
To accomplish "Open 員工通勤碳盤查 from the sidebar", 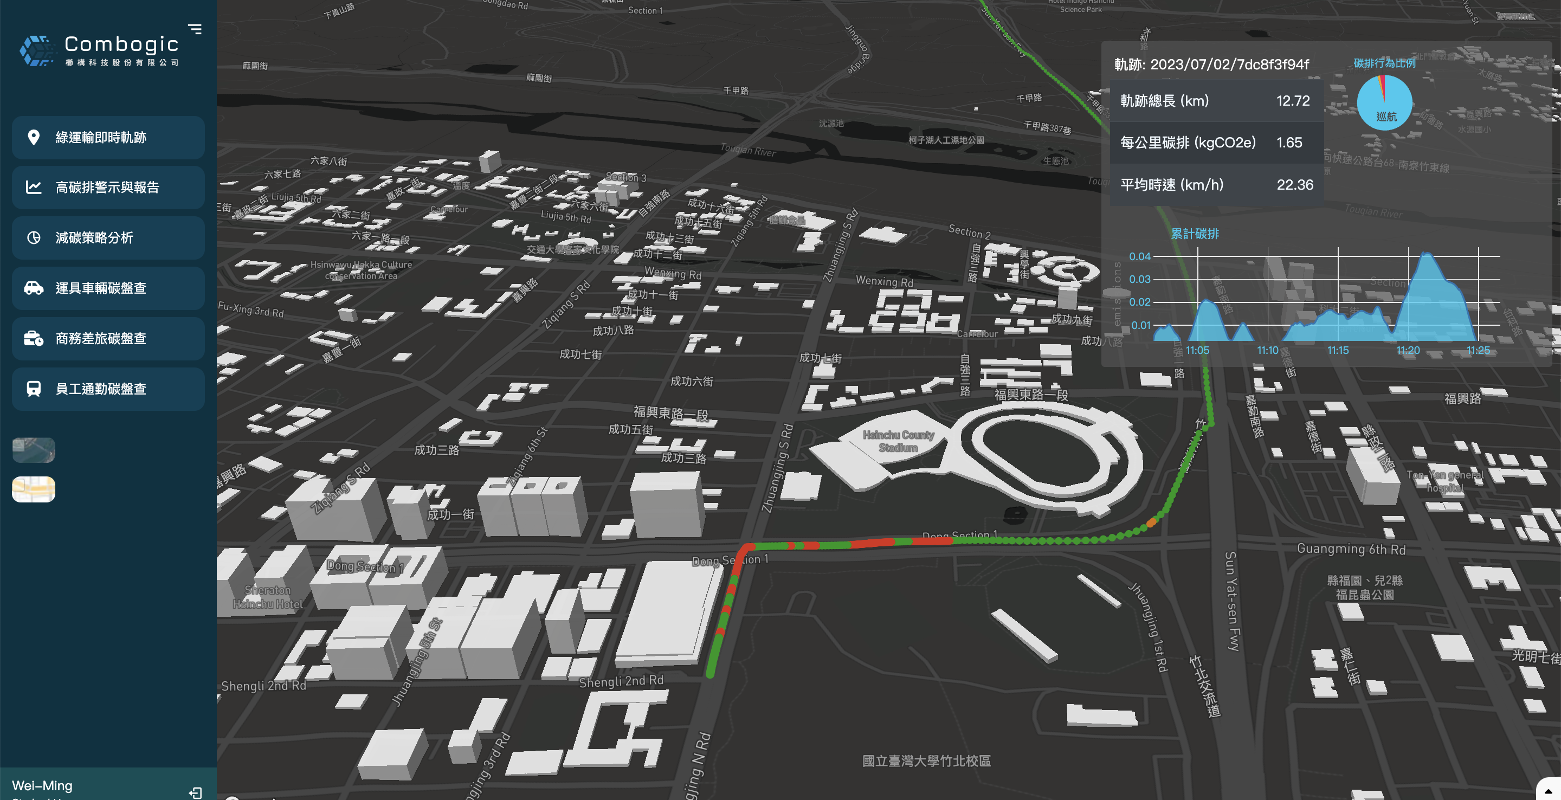I will pos(108,389).
